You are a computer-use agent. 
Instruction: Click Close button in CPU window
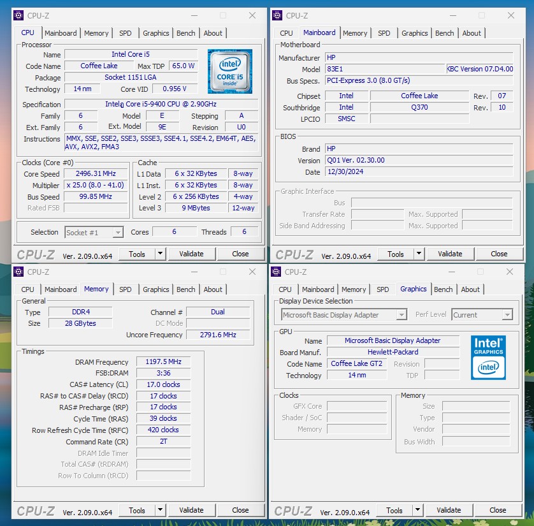tap(240, 254)
